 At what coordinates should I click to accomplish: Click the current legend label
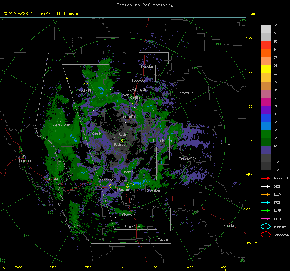point(280,227)
